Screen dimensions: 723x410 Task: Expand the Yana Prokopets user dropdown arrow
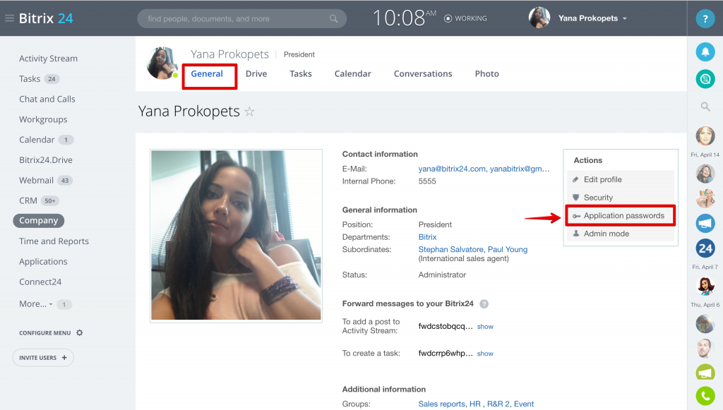click(x=625, y=19)
